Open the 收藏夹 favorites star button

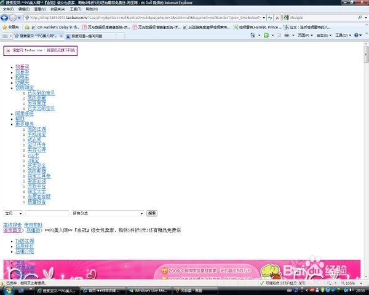click(x=10, y=27)
